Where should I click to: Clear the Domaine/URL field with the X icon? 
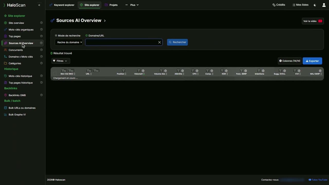click(x=159, y=42)
